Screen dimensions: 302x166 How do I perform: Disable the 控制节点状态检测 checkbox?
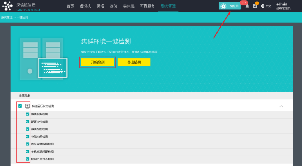tap(27, 159)
